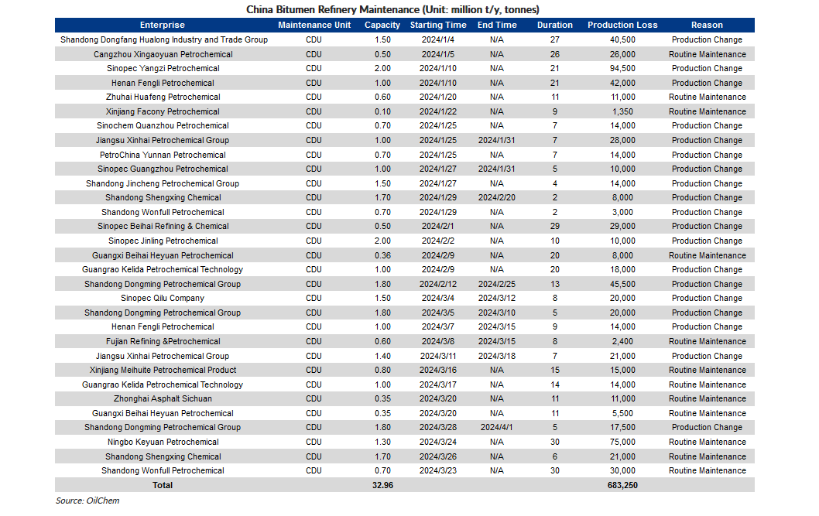This screenshot has width=819, height=516.
Task: Select the 'Sinopec Yangzi Petrochemical' cell
Action: [163, 68]
